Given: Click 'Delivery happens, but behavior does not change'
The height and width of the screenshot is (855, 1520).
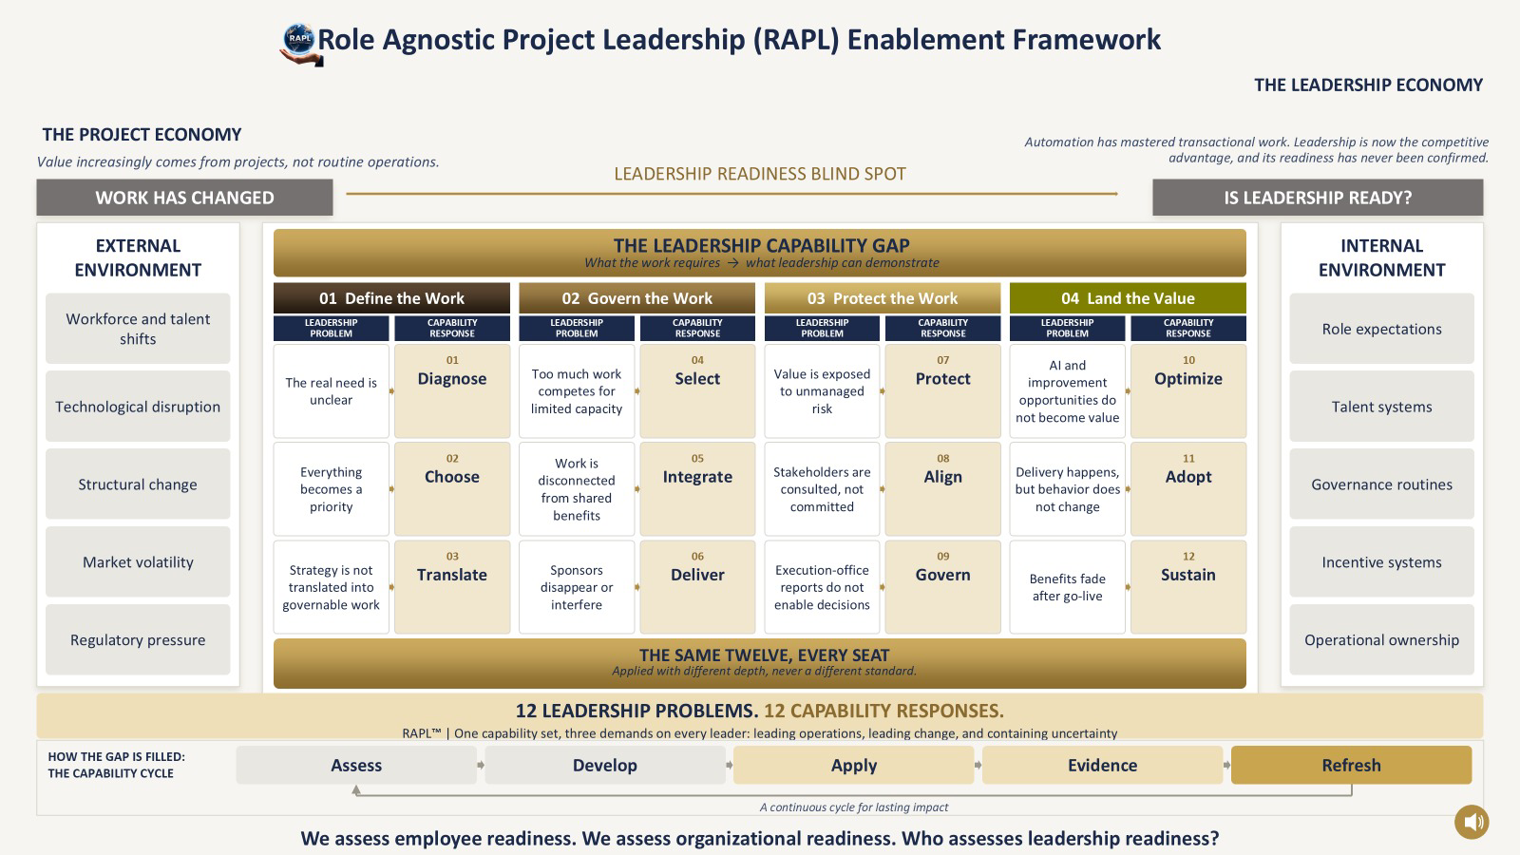Looking at the screenshot, I should point(1068,489).
